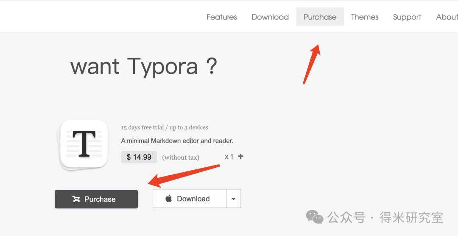Click the x 1 quantity indicator
458x236 pixels.
[x=229, y=157]
